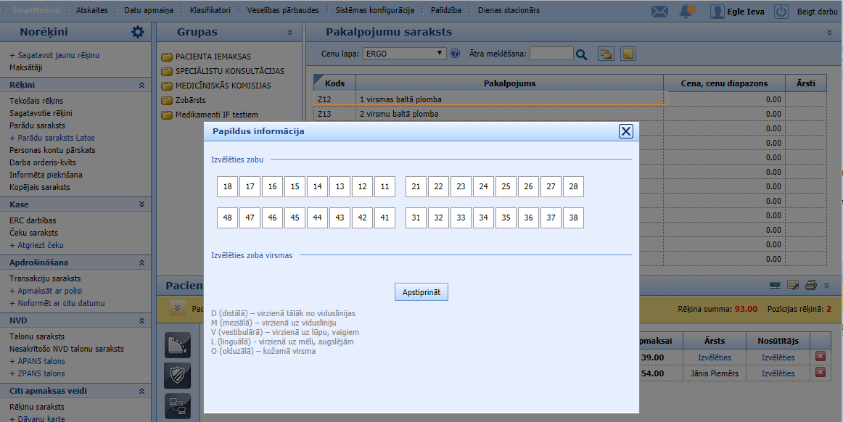This screenshot has width=843, height=422.
Task: Collapse the Grupas panel
Action: [289, 33]
